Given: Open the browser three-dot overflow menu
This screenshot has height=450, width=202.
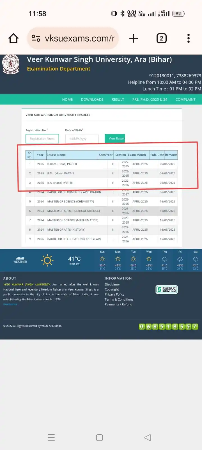Looking at the screenshot, I should [x=189, y=38].
